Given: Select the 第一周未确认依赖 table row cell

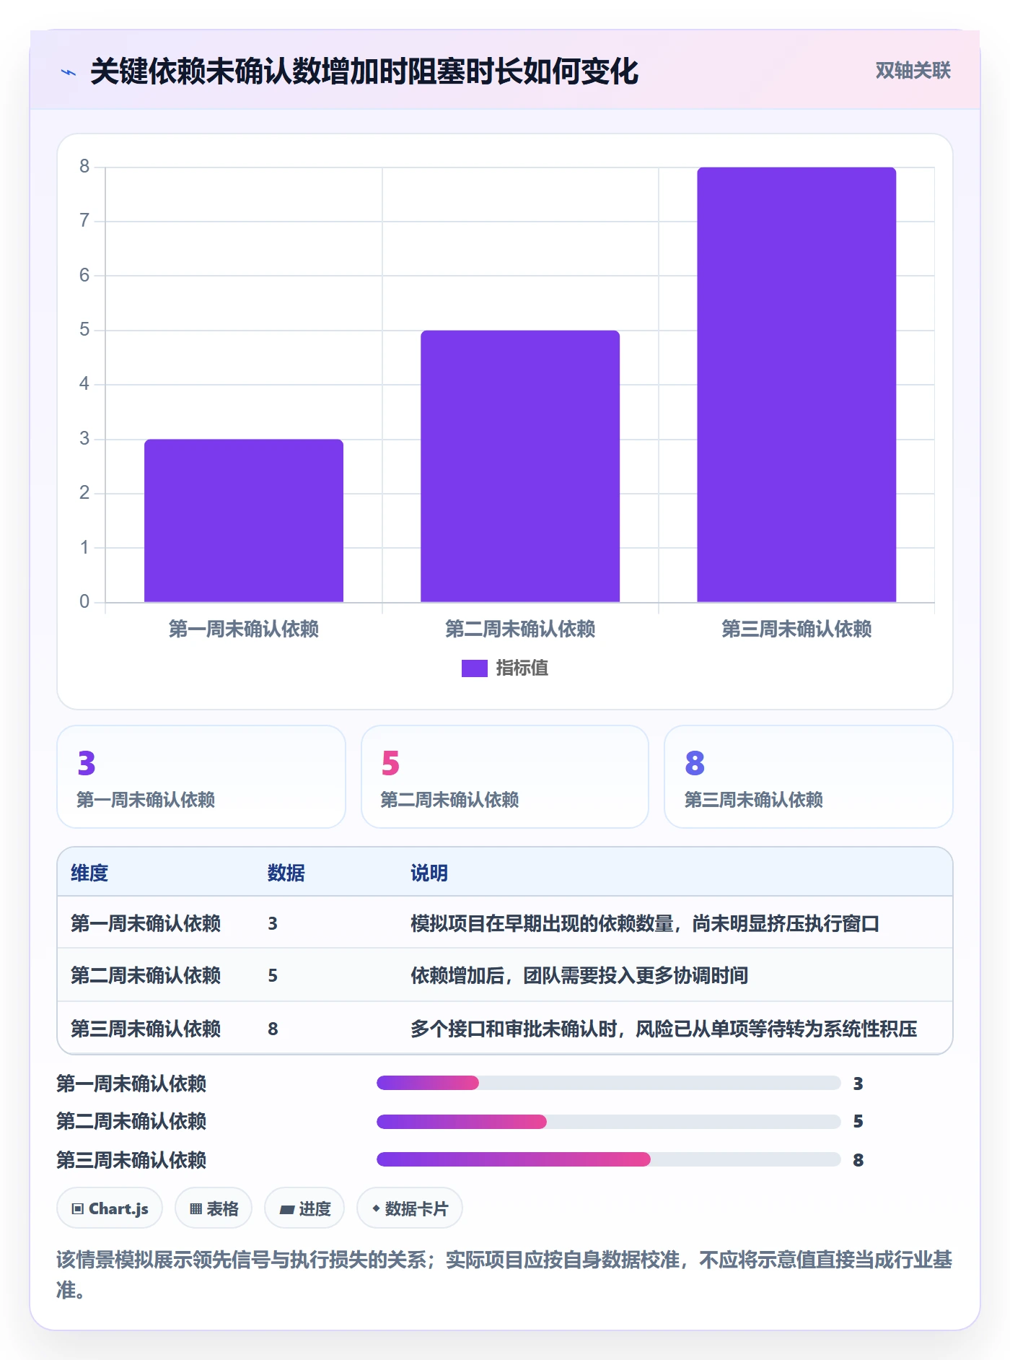Looking at the screenshot, I should tap(146, 924).
